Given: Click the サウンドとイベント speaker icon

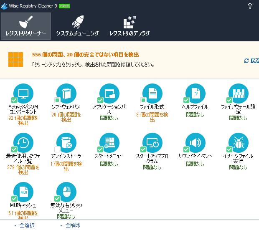Looking at the screenshot, I should click(x=196, y=143).
